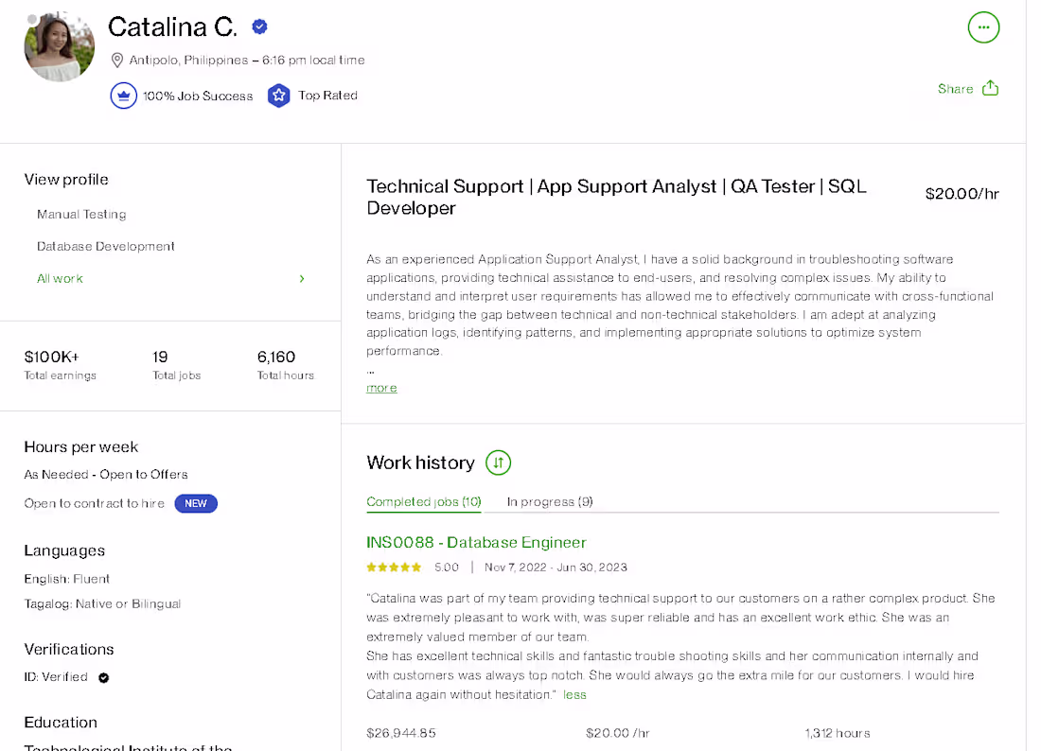This screenshot has height=751, width=1041.
Task: Select the Completed jobs (10) tab
Action: [x=423, y=501]
